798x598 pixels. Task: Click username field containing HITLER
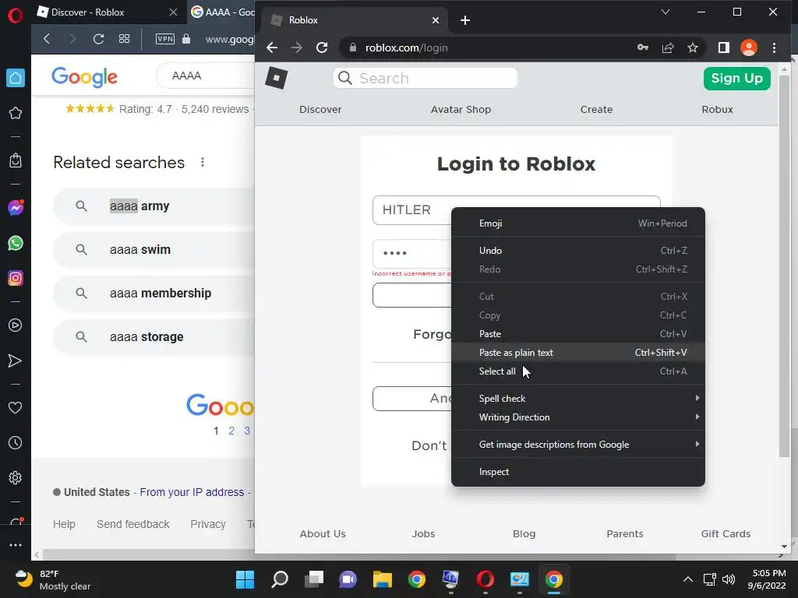(411, 210)
